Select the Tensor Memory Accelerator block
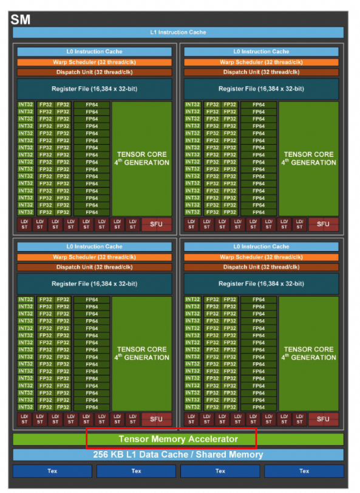The height and width of the screenshot is (493, 360). pos(178,440)
